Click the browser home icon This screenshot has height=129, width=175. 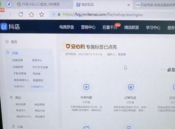tap(31, 14)
